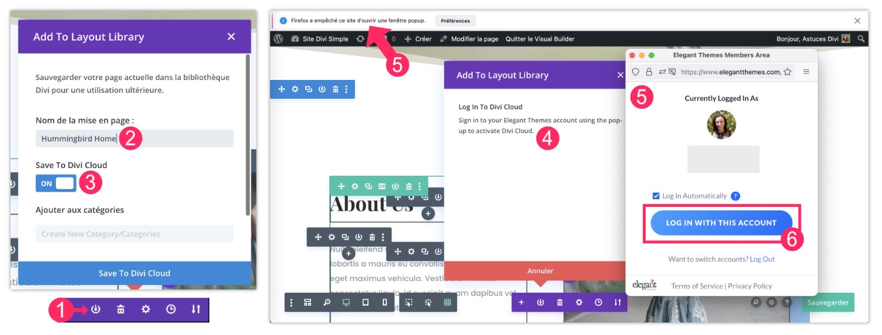Open the Privacy Policy link
The height and width of the screenshot is (335, 882).
point(750,286)
